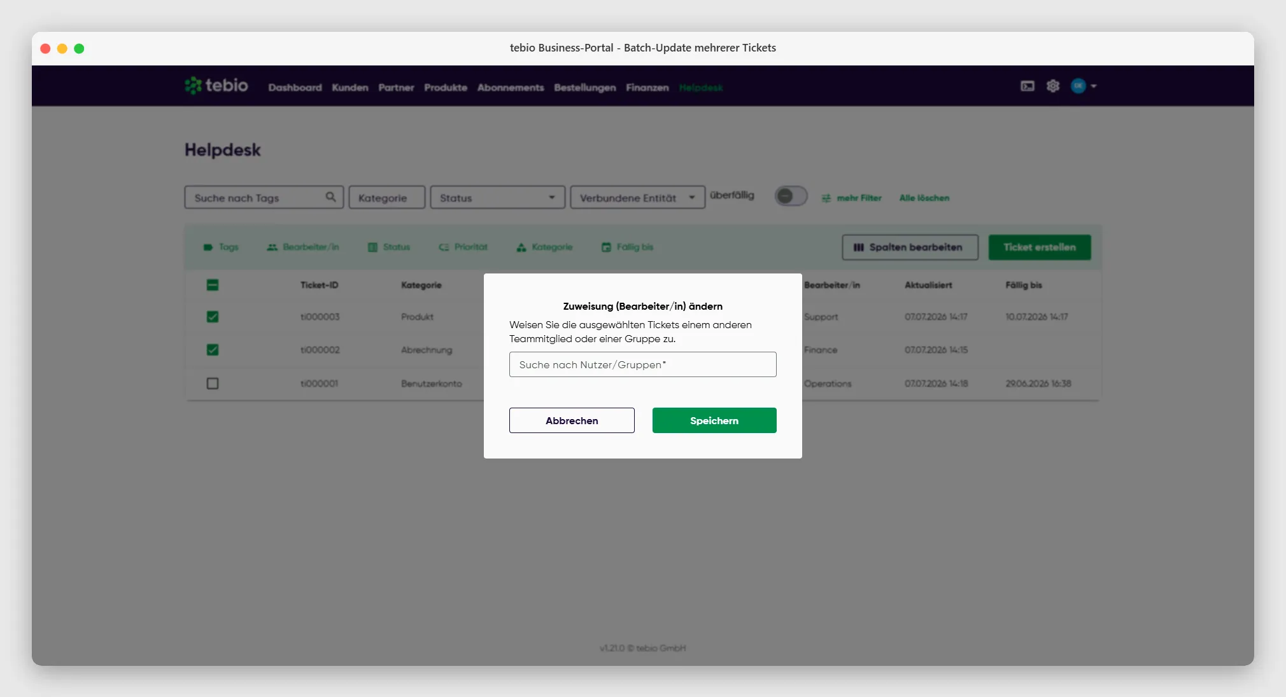Image resolution: width=1286 pixels, height=697 pixels.
Task: Go to Produkte menu
Action: pyautogui.click(x=446, y=87)
